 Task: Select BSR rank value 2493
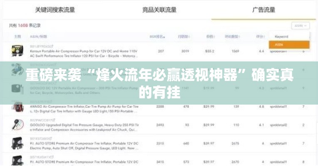160,125
